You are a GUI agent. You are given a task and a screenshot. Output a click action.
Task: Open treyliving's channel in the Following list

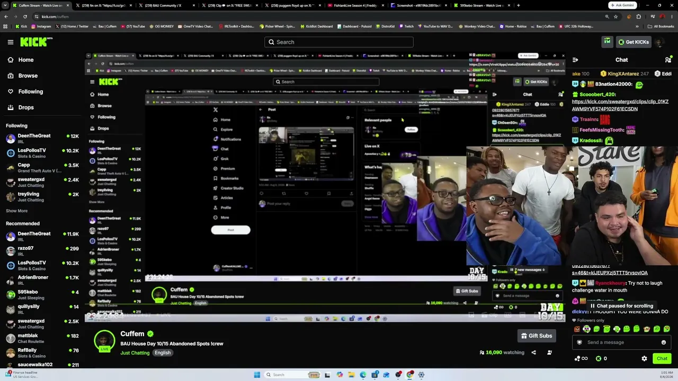click(42, 197)
